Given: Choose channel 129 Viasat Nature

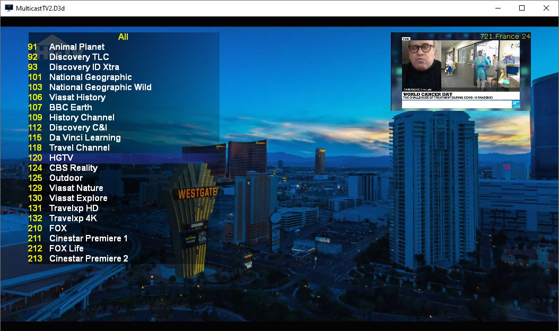Looking at the screenshot, I should coord(124,188).
